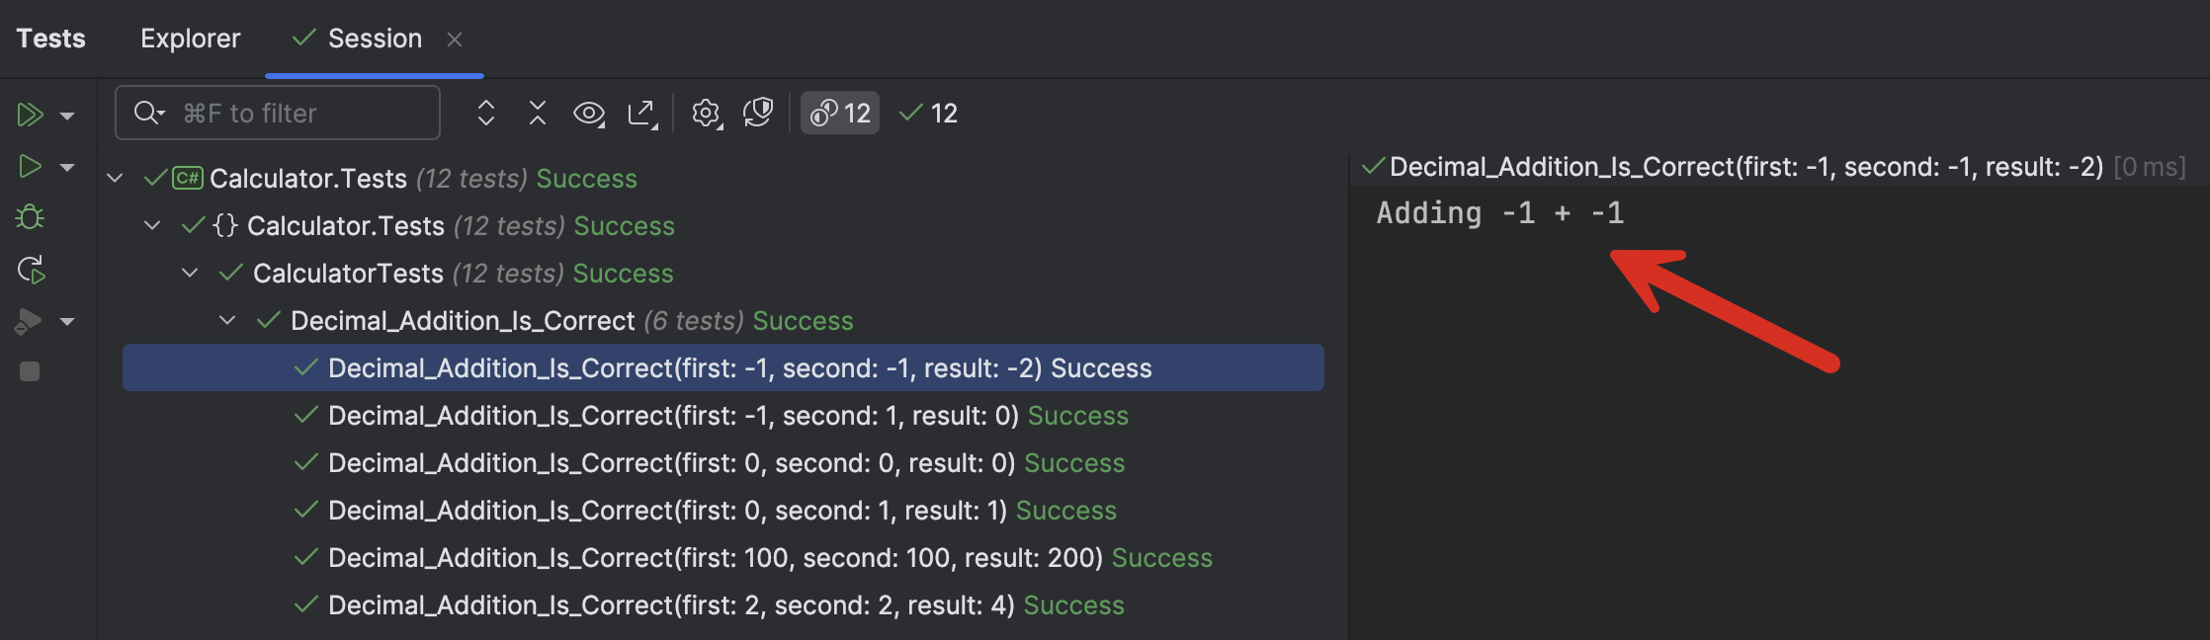The height and width of the screenshot is (640, 2210).
Task: Click the Expand All arrows icon
Action: [485, 113]
